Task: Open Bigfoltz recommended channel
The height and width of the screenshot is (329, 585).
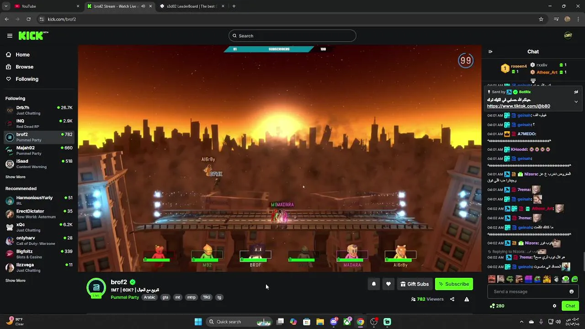Action: [39, 254]
